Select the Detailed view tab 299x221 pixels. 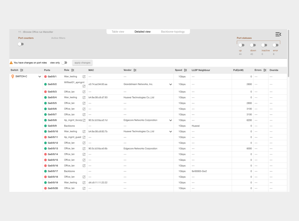(x=142, y=32)
